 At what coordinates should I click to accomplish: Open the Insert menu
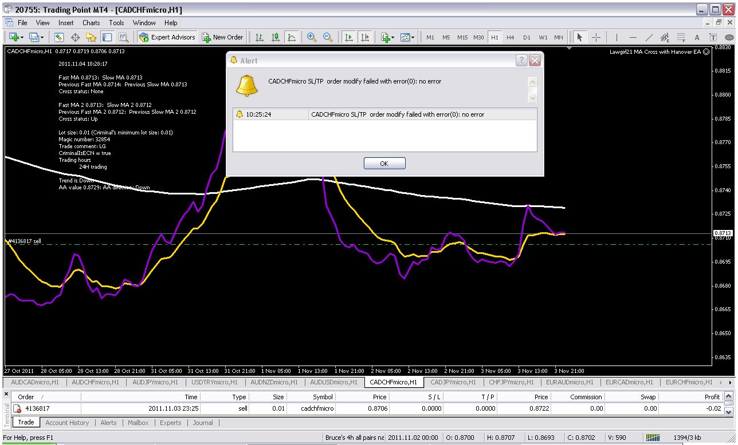pos(66,23)
